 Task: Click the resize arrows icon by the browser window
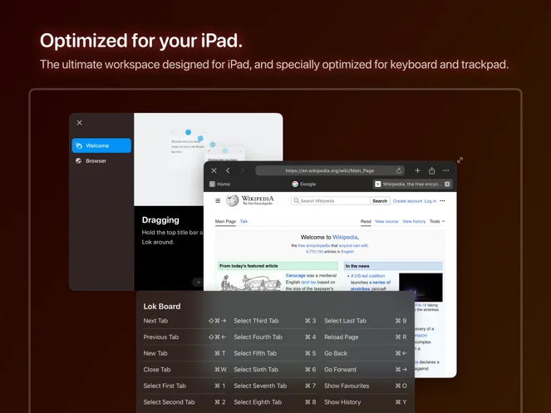click(x=460, y=160)
